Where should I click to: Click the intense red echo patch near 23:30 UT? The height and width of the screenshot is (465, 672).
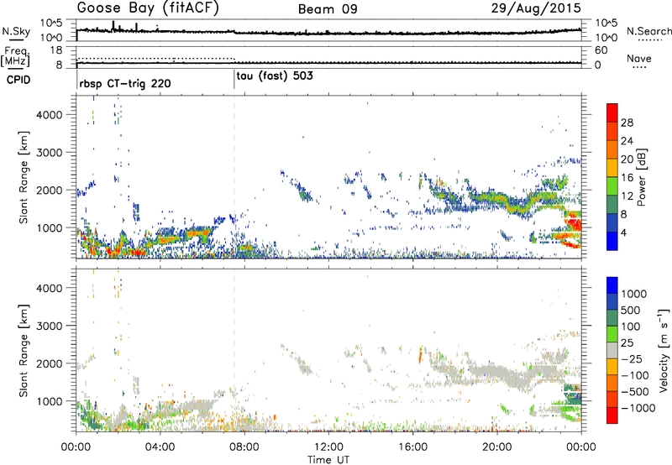click(573, 225)
